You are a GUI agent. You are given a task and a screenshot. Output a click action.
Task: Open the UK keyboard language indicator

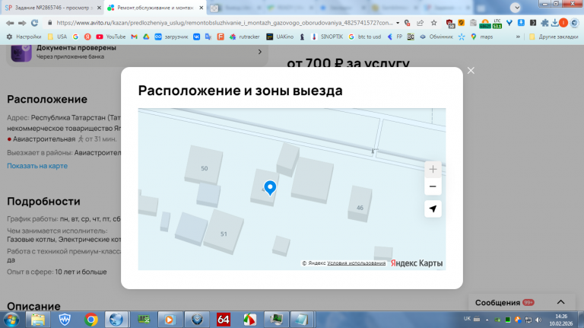pos(467,319)
